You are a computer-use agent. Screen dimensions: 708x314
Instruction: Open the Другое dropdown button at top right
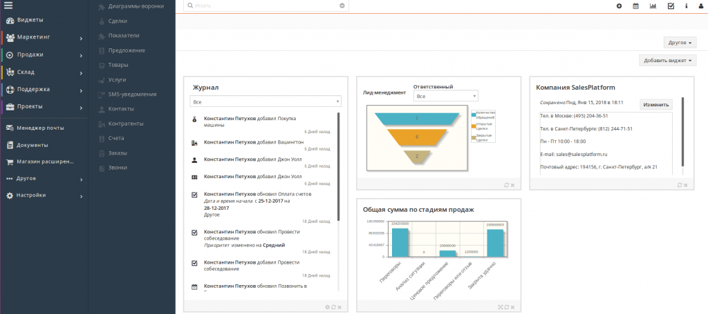[680, 43]
